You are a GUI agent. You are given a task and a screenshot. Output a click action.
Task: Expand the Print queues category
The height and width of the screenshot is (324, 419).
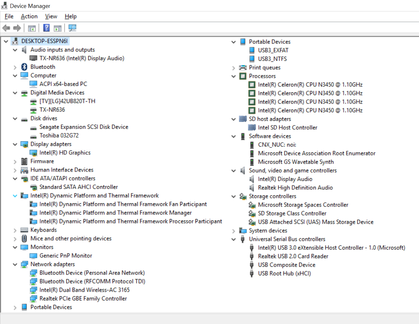click(233, 68)
